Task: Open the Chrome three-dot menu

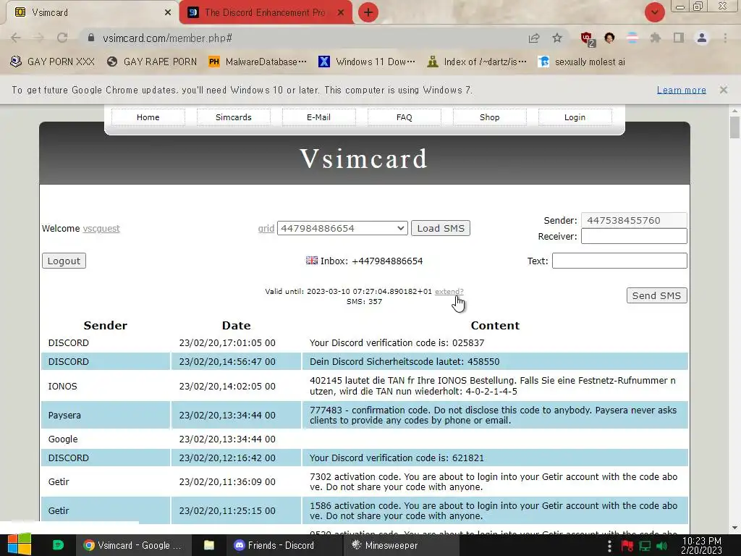Action: point(725,38)
